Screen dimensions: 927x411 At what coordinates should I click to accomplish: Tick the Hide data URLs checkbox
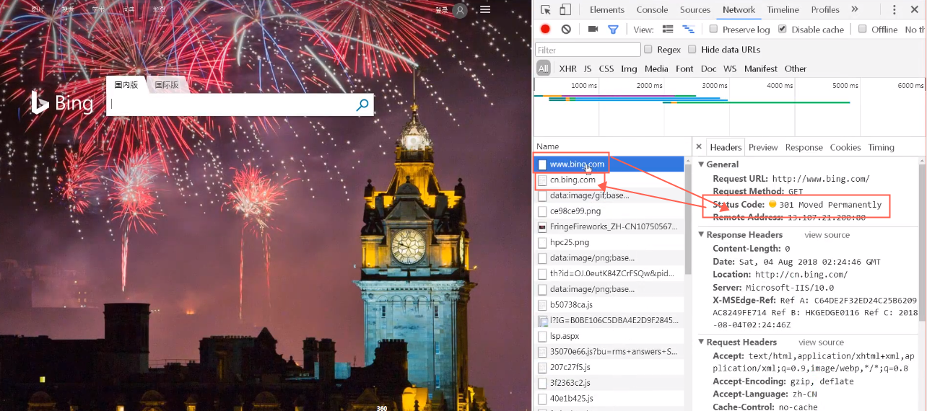click(x=692, y=49)
